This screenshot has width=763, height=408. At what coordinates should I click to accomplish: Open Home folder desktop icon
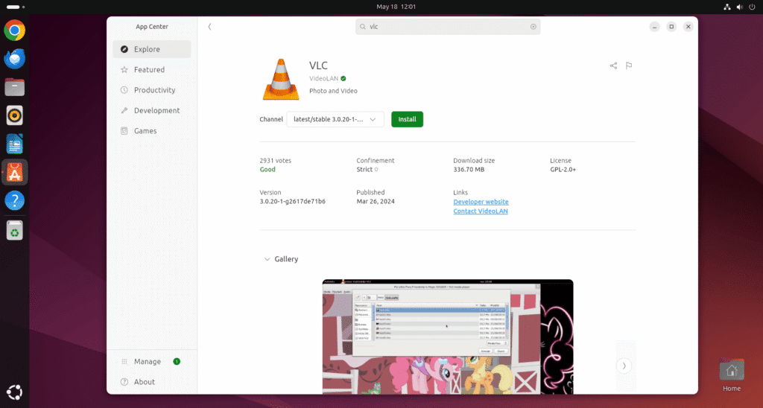coord(732,375)
